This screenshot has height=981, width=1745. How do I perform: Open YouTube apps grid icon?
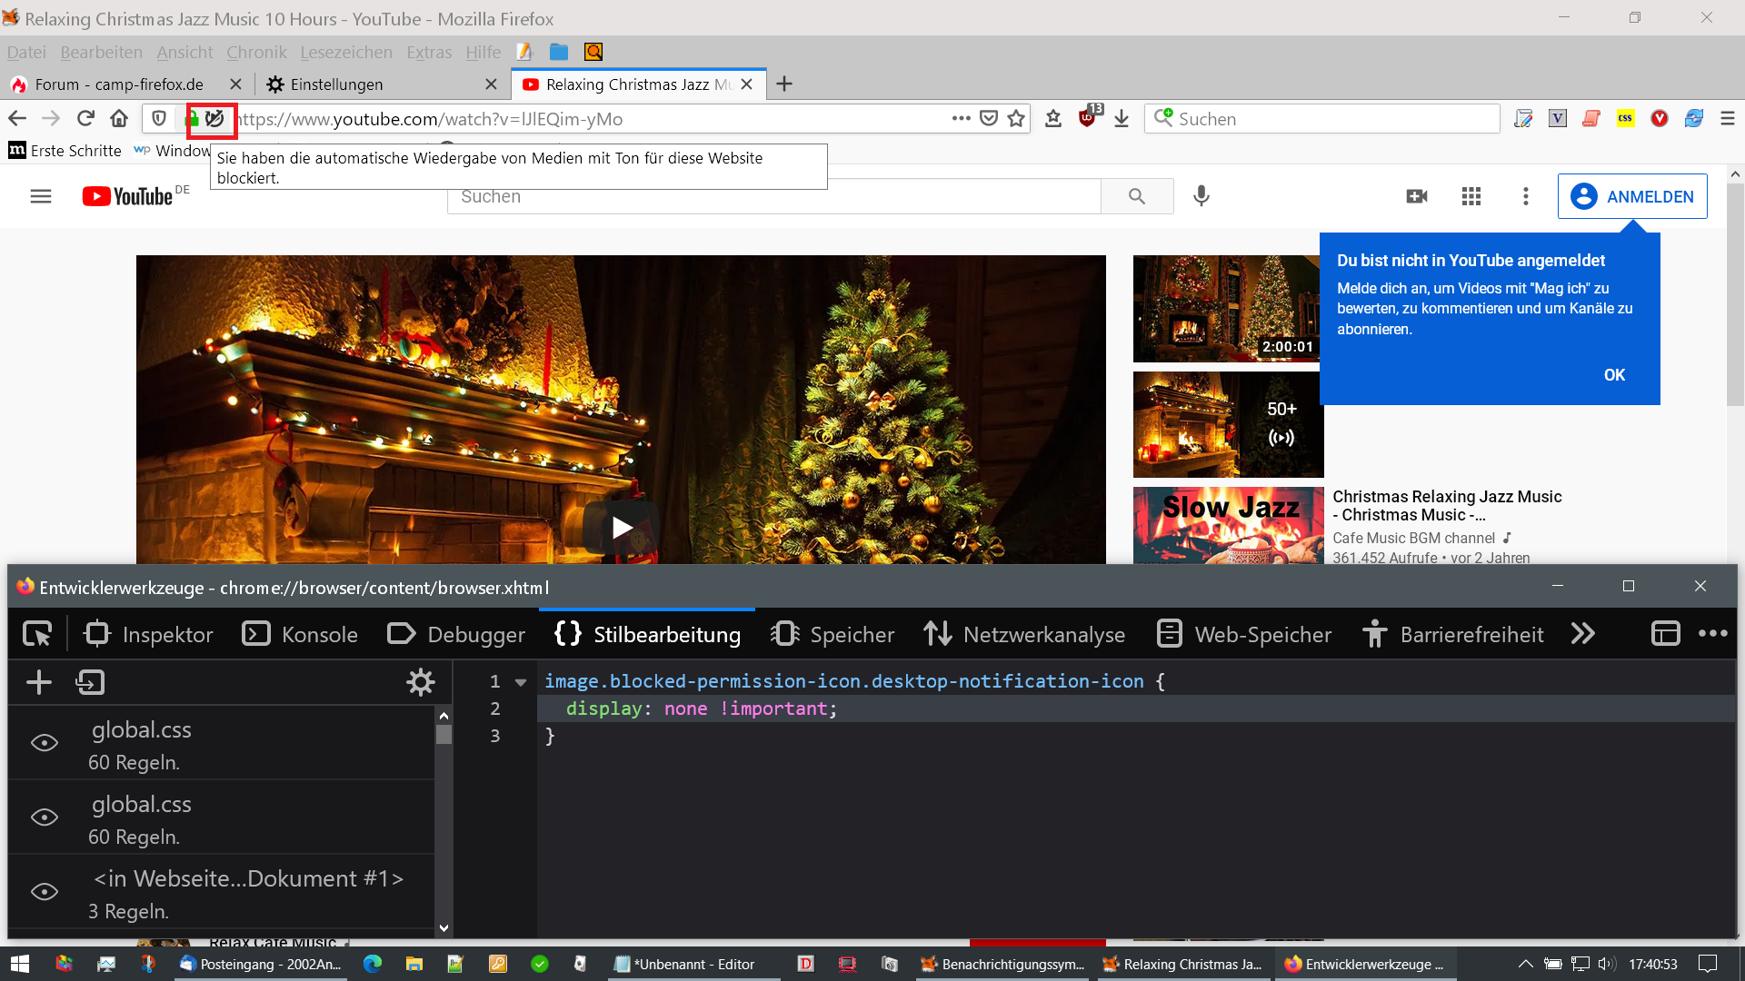pyautogui.click(x=1471, y=196)
